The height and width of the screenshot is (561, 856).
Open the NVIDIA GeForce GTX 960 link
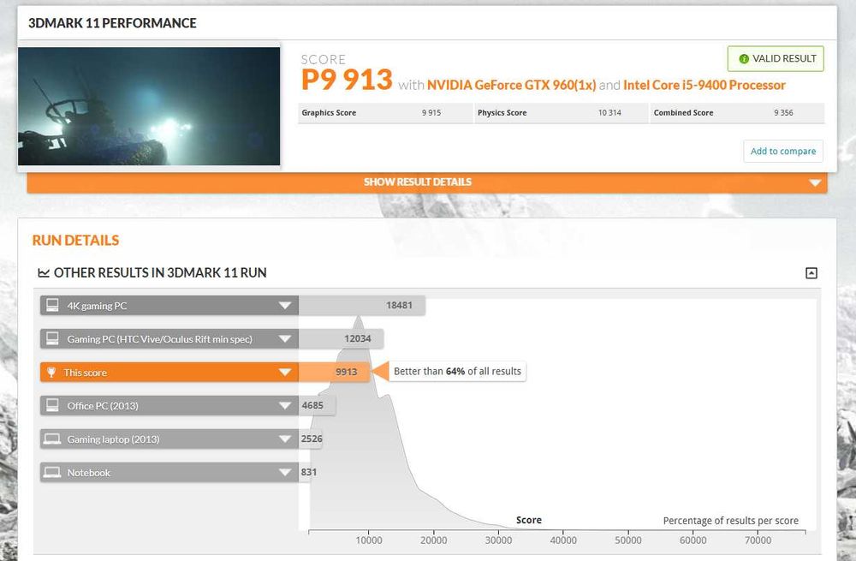(511, 85)
